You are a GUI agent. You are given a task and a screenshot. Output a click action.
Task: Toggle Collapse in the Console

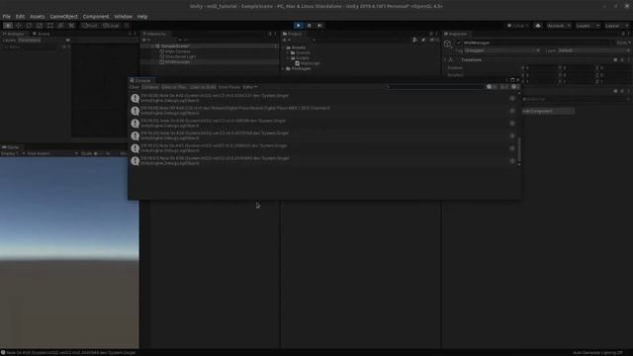[x=150, y=87]
